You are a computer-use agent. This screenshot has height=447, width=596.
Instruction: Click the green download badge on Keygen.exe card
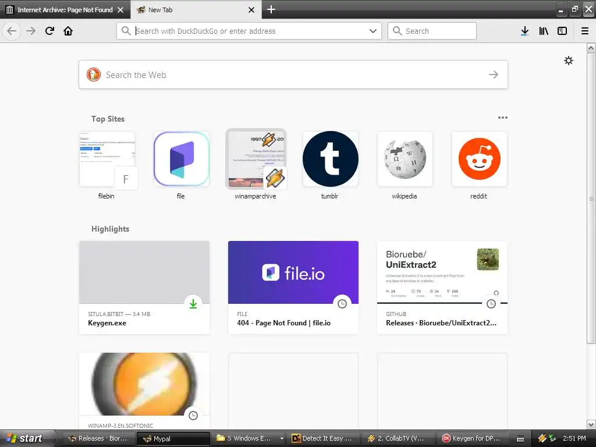pyautogui.click(x=193, y=304)
